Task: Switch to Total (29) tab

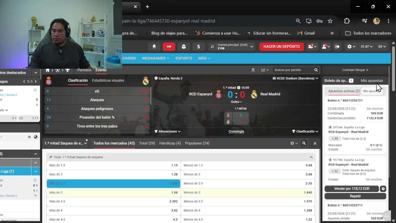Action: pos(147,143)
